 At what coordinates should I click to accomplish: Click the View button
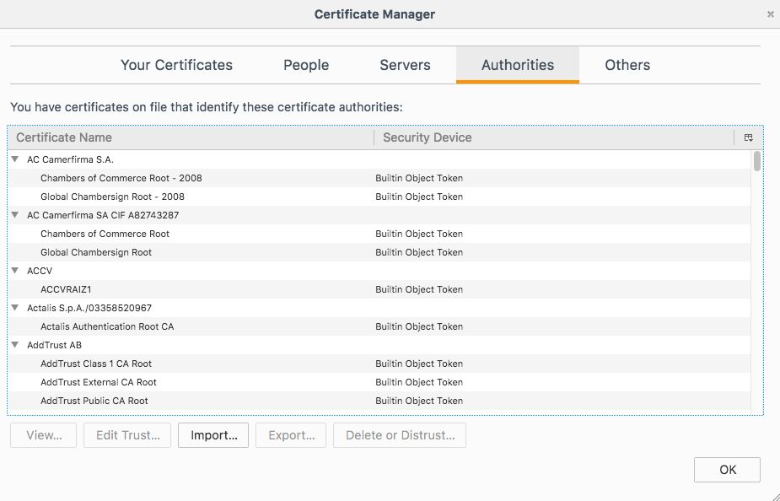[42, 435]
